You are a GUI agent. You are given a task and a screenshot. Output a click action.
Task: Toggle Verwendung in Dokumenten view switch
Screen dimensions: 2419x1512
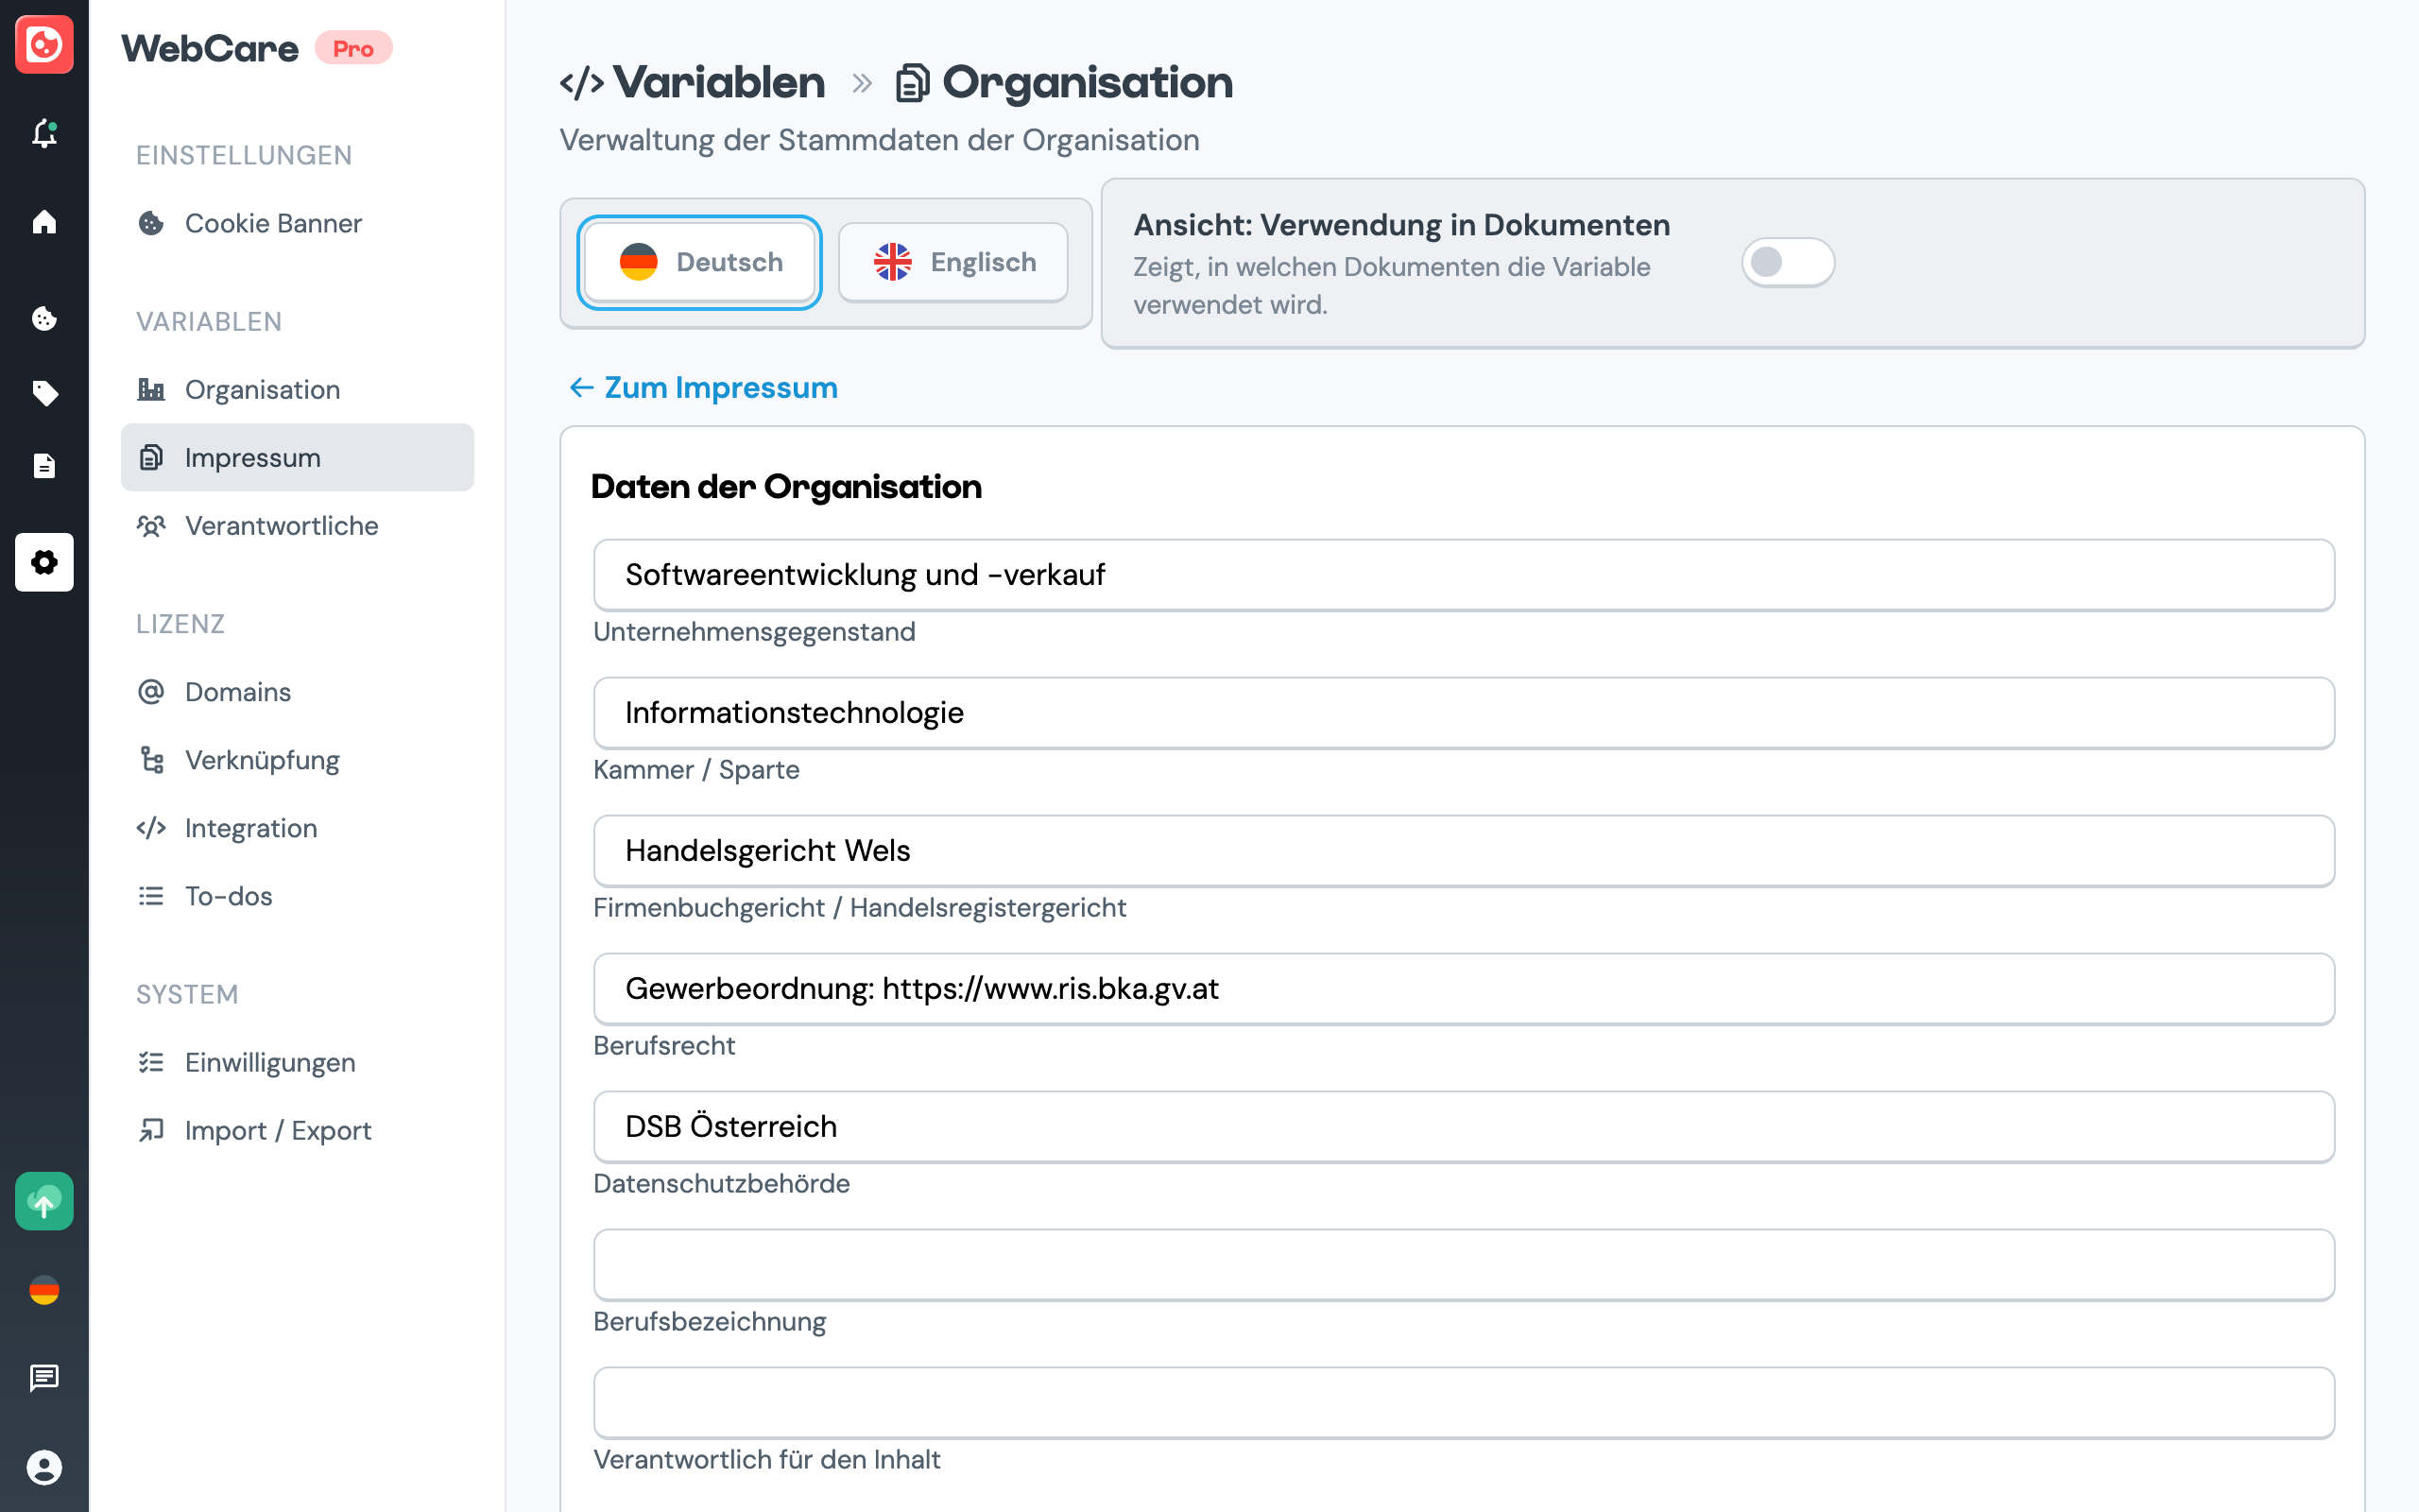[1787, 263]
